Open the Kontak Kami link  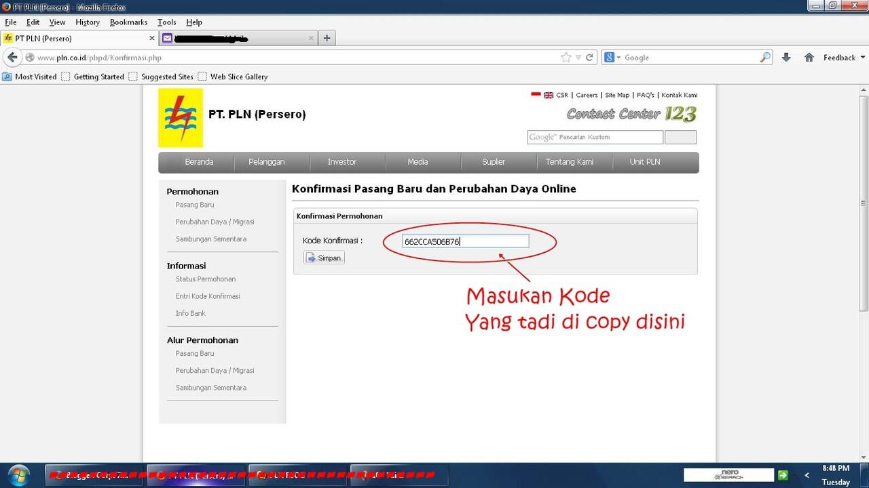680,95
